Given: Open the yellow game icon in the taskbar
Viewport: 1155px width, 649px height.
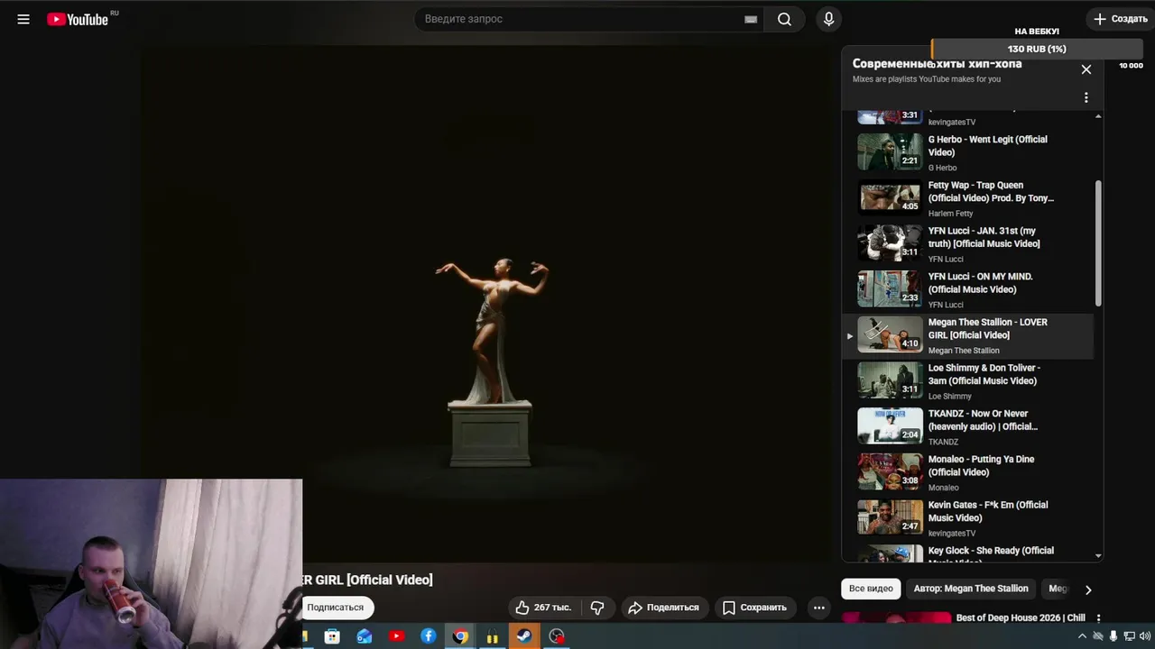Looking at the screenshot, I should 493,636.
